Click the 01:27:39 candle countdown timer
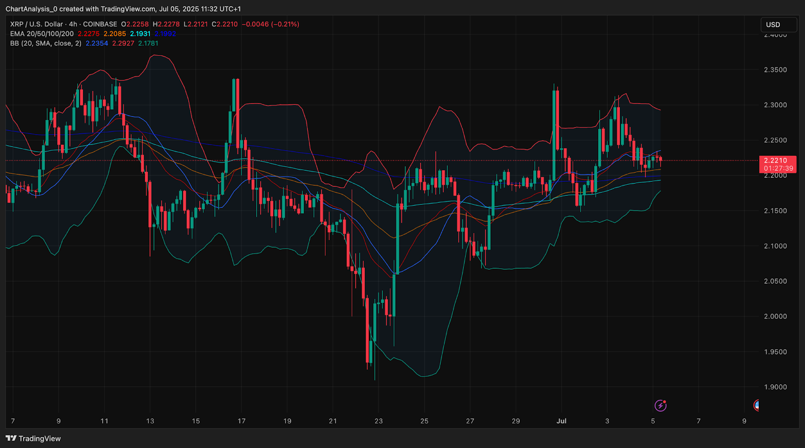The height and width of the screenshot is (448, 805). pos(778,169)
